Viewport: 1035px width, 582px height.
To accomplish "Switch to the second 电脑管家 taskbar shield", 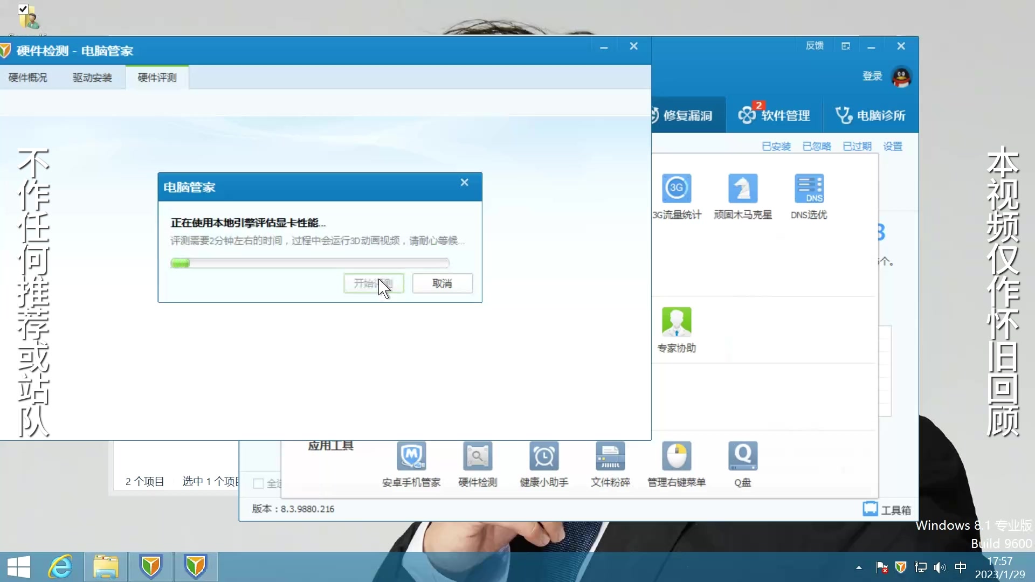I will pyautogui.click(x=196, y=567).
